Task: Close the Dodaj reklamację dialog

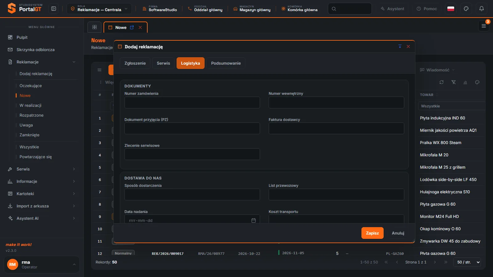Action: (x=408, y=46)
